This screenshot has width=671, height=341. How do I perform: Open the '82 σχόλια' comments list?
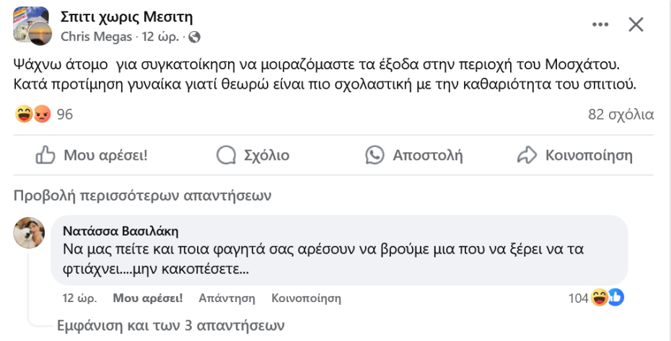click(620, 114)
